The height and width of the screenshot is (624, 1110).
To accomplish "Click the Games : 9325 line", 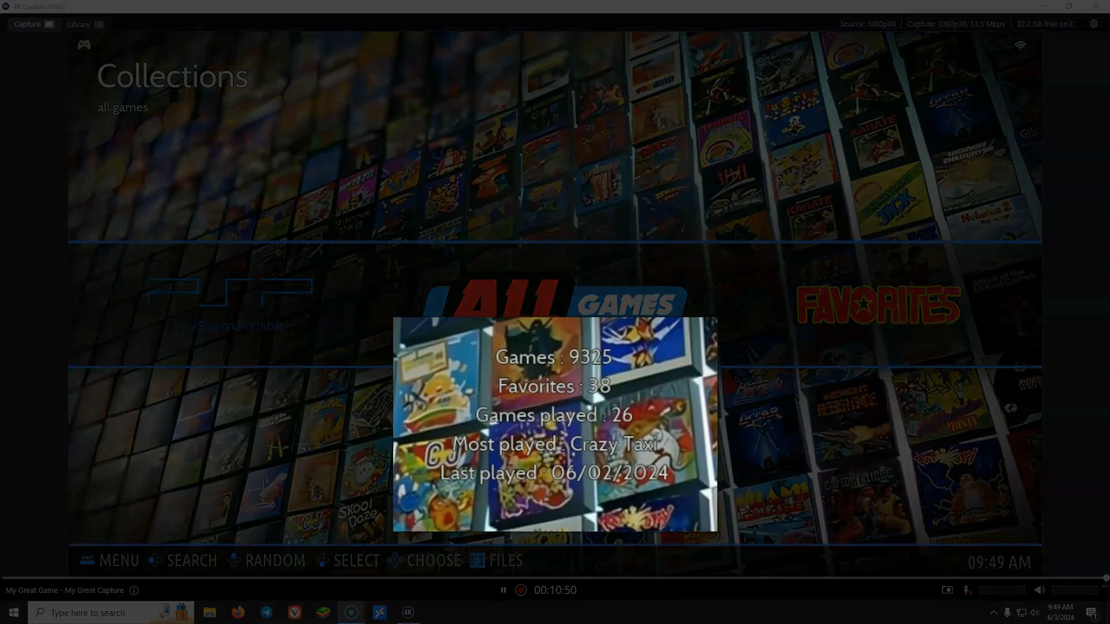I will pyautogui.click(x=554, y=357).
